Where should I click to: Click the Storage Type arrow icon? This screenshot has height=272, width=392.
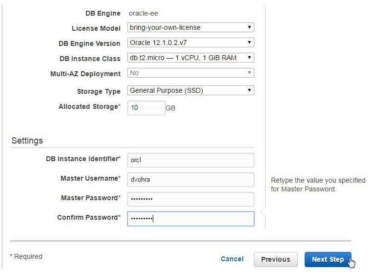[x=249, y=90]
